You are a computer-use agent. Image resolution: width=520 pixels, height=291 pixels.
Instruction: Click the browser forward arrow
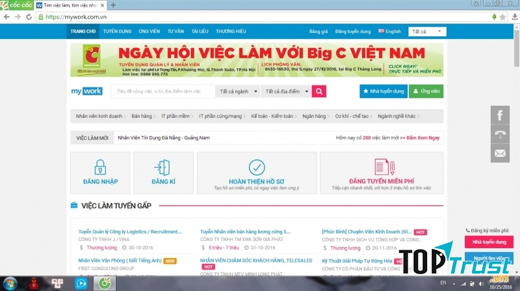18,17
